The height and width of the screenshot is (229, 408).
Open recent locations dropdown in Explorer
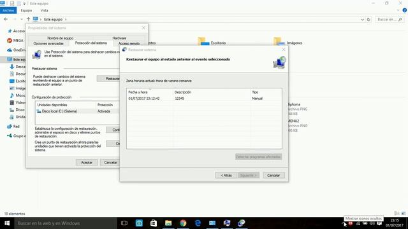click(22, 19)
